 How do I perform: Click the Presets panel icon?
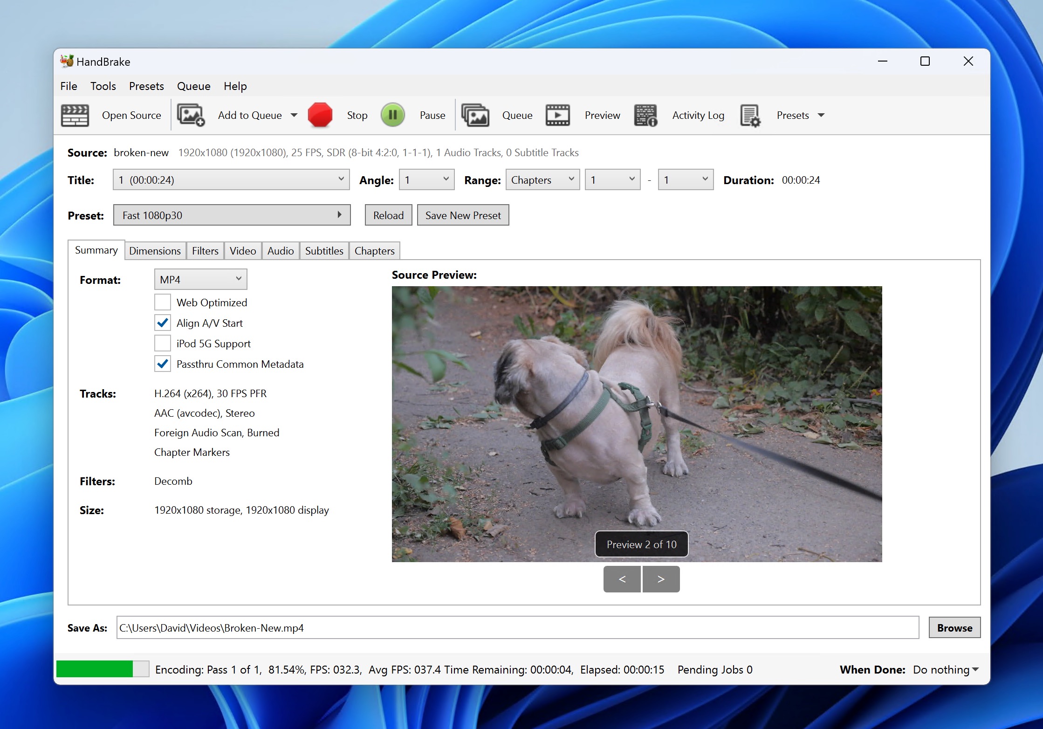(x=752, y=115)
